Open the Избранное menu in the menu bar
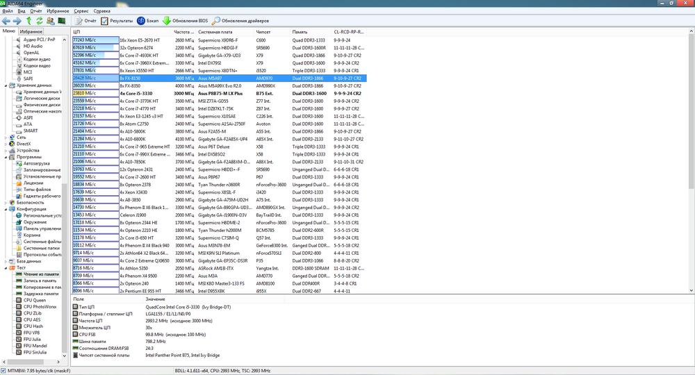The height and width of the screenshot is (375, 695). pyautogui.click(x=58, y=10)
